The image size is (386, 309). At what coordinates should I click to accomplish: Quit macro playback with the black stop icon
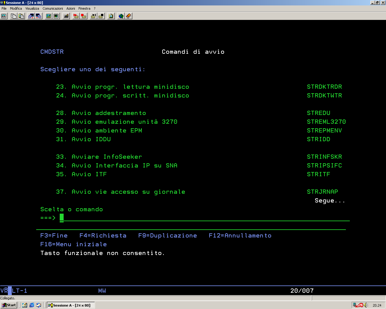pyautogui.click(x=101, y=16)
